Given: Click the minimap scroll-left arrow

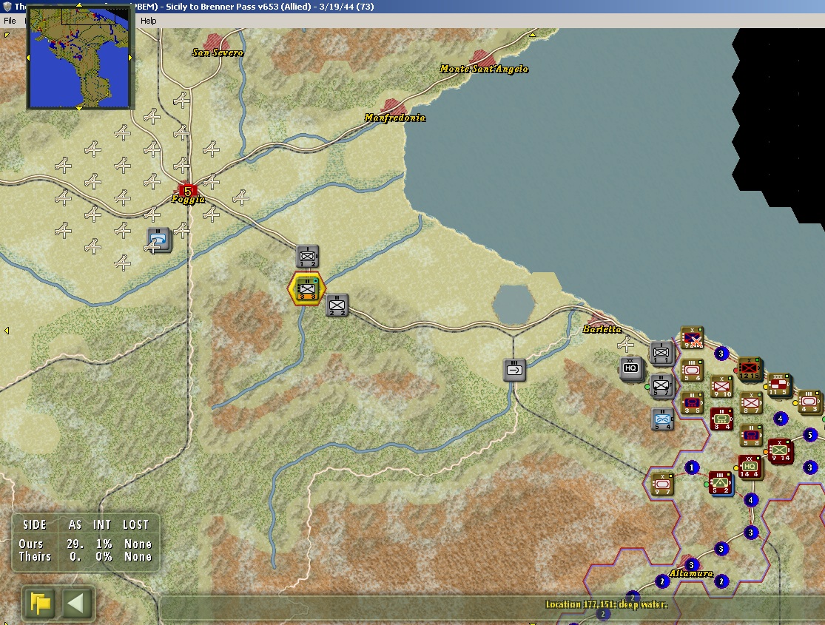Looking at the screenshot, I should pos(28,58).
